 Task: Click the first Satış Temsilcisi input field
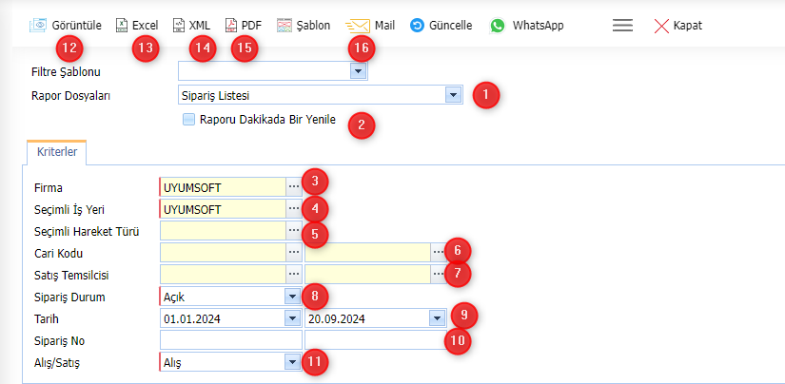point(223,275)
